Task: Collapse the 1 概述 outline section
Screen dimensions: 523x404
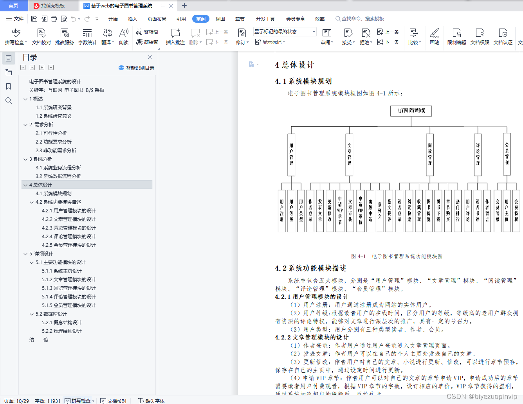Action: click(x=25, y=99)
